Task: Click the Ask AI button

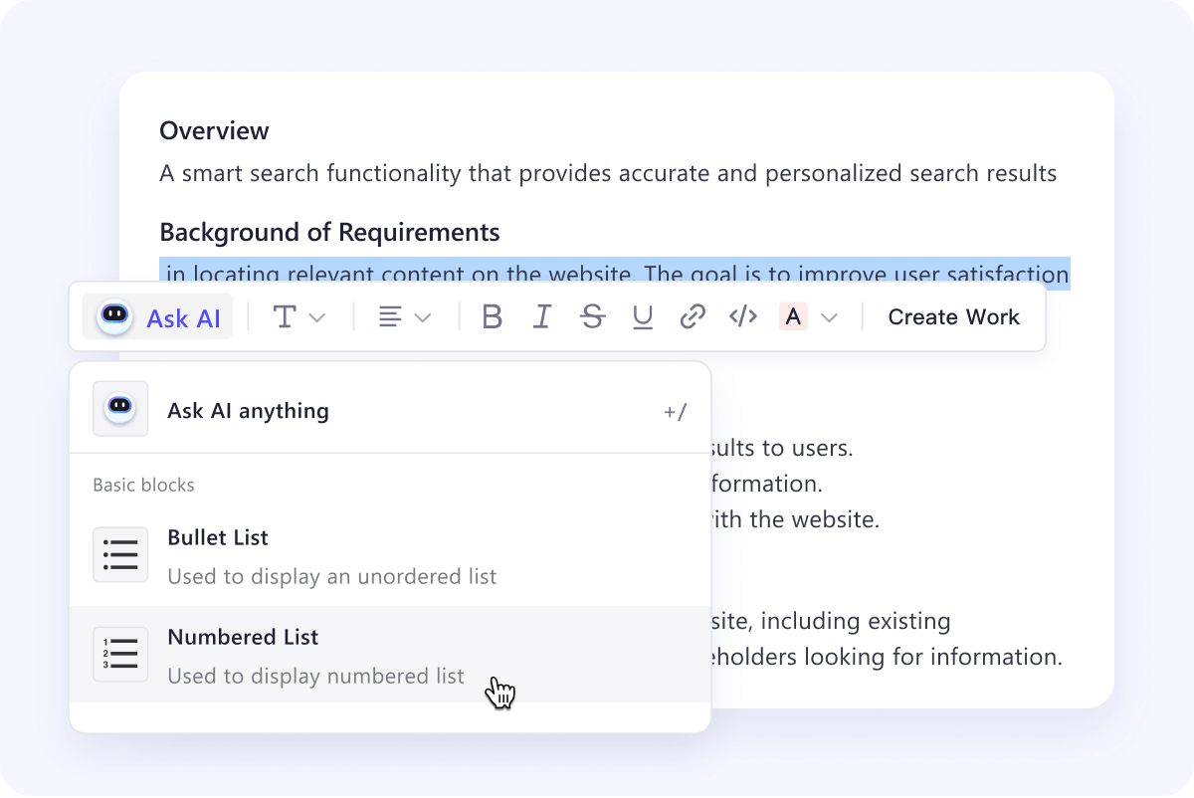Action: [157, 316]
